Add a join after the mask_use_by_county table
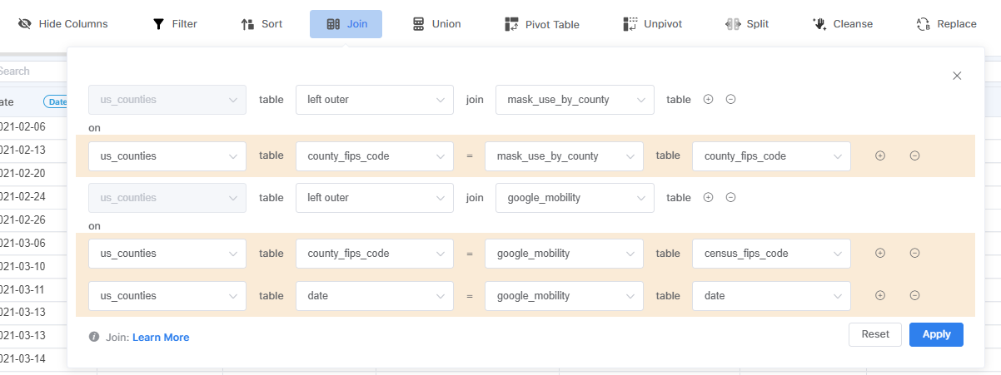The height and width of the screenshot is (375, 1001). click(709, 100)
